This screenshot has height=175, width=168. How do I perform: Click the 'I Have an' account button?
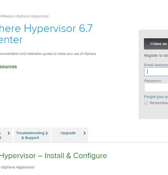click(156, 44)
